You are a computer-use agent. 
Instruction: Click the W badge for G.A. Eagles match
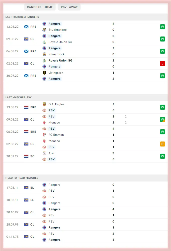pos(163,107)
